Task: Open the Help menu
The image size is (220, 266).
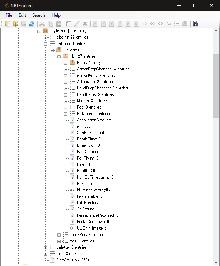Action: [x=56, y=15]
